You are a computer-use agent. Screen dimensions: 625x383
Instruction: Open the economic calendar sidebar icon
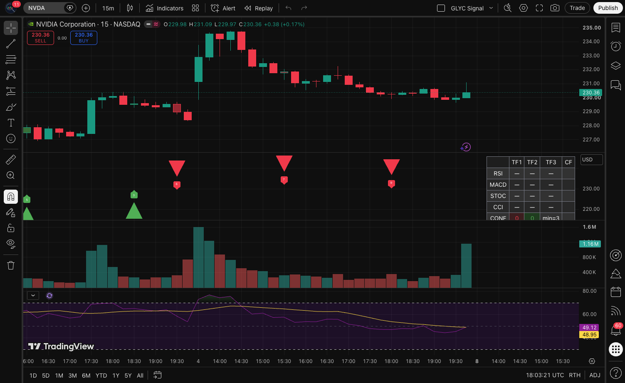[x=616, y=292]
